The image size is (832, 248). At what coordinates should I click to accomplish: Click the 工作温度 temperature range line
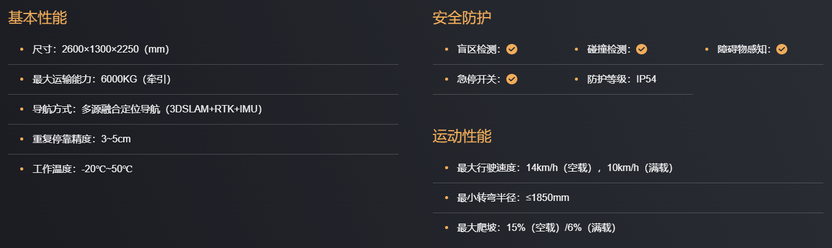pyautogui.click(x=83, y=169)
